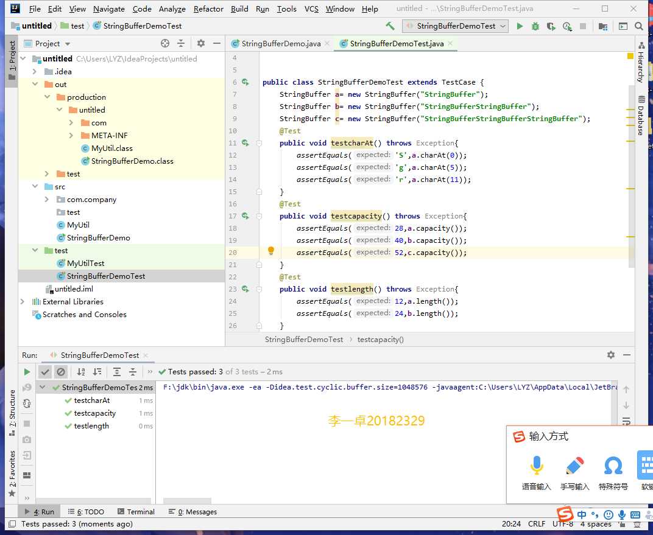Screen dimensions: 653x535
Task: Open Project panel settings gear
Action: [201, 43]
